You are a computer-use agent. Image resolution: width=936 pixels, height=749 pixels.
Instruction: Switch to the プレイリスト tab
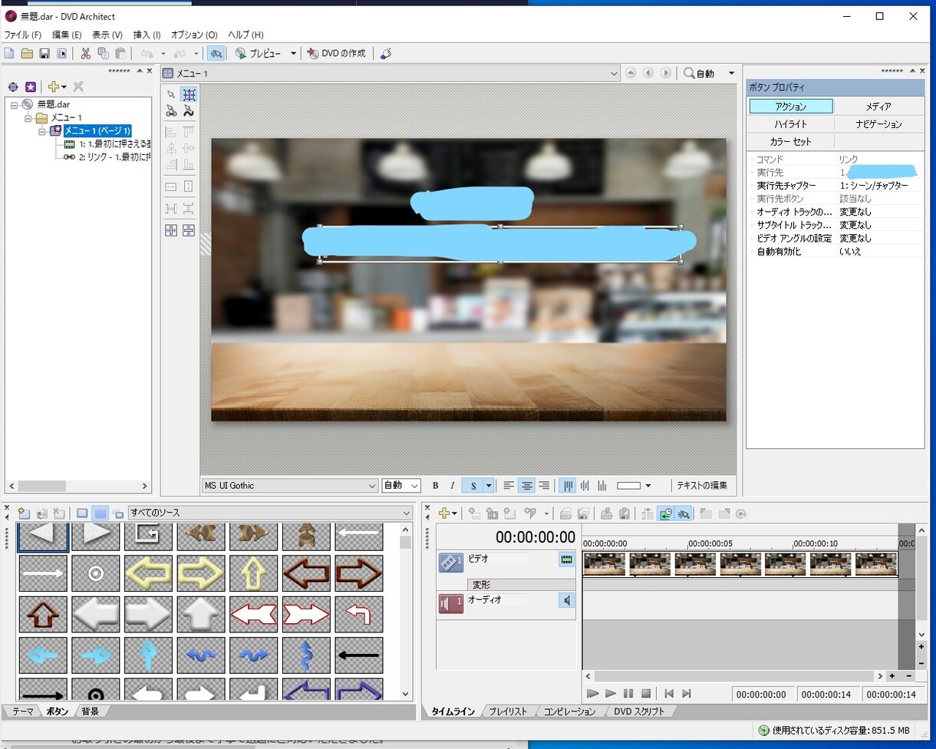pyautogui.click(x=508, y=711)
